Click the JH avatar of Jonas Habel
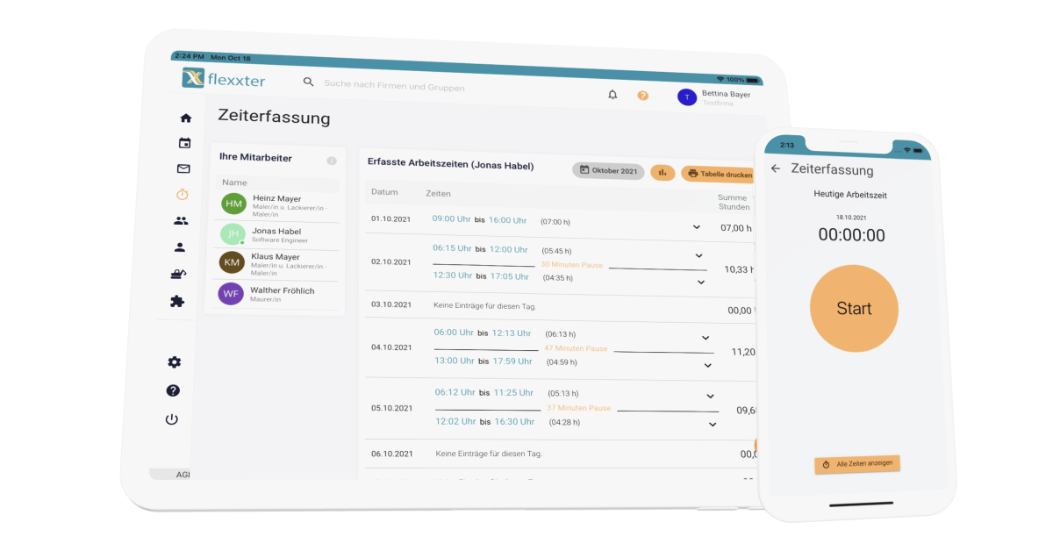 pyautogui.click(x=233, y=233)
